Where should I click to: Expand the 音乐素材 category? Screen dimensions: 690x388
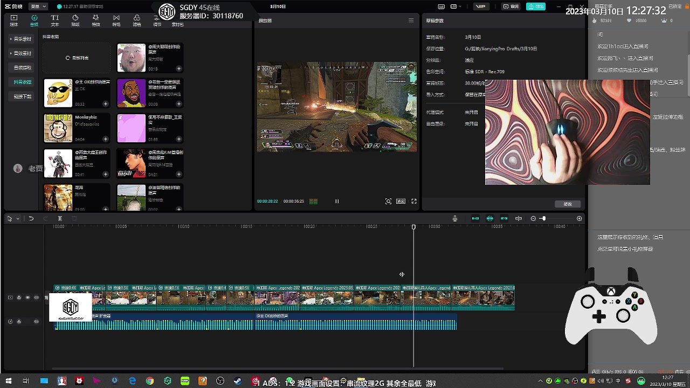point(21,39)
